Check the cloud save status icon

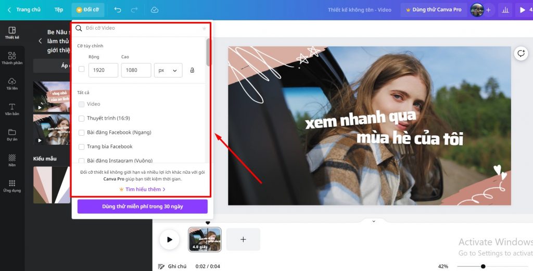pyautogui.click(x=155, y=10)
